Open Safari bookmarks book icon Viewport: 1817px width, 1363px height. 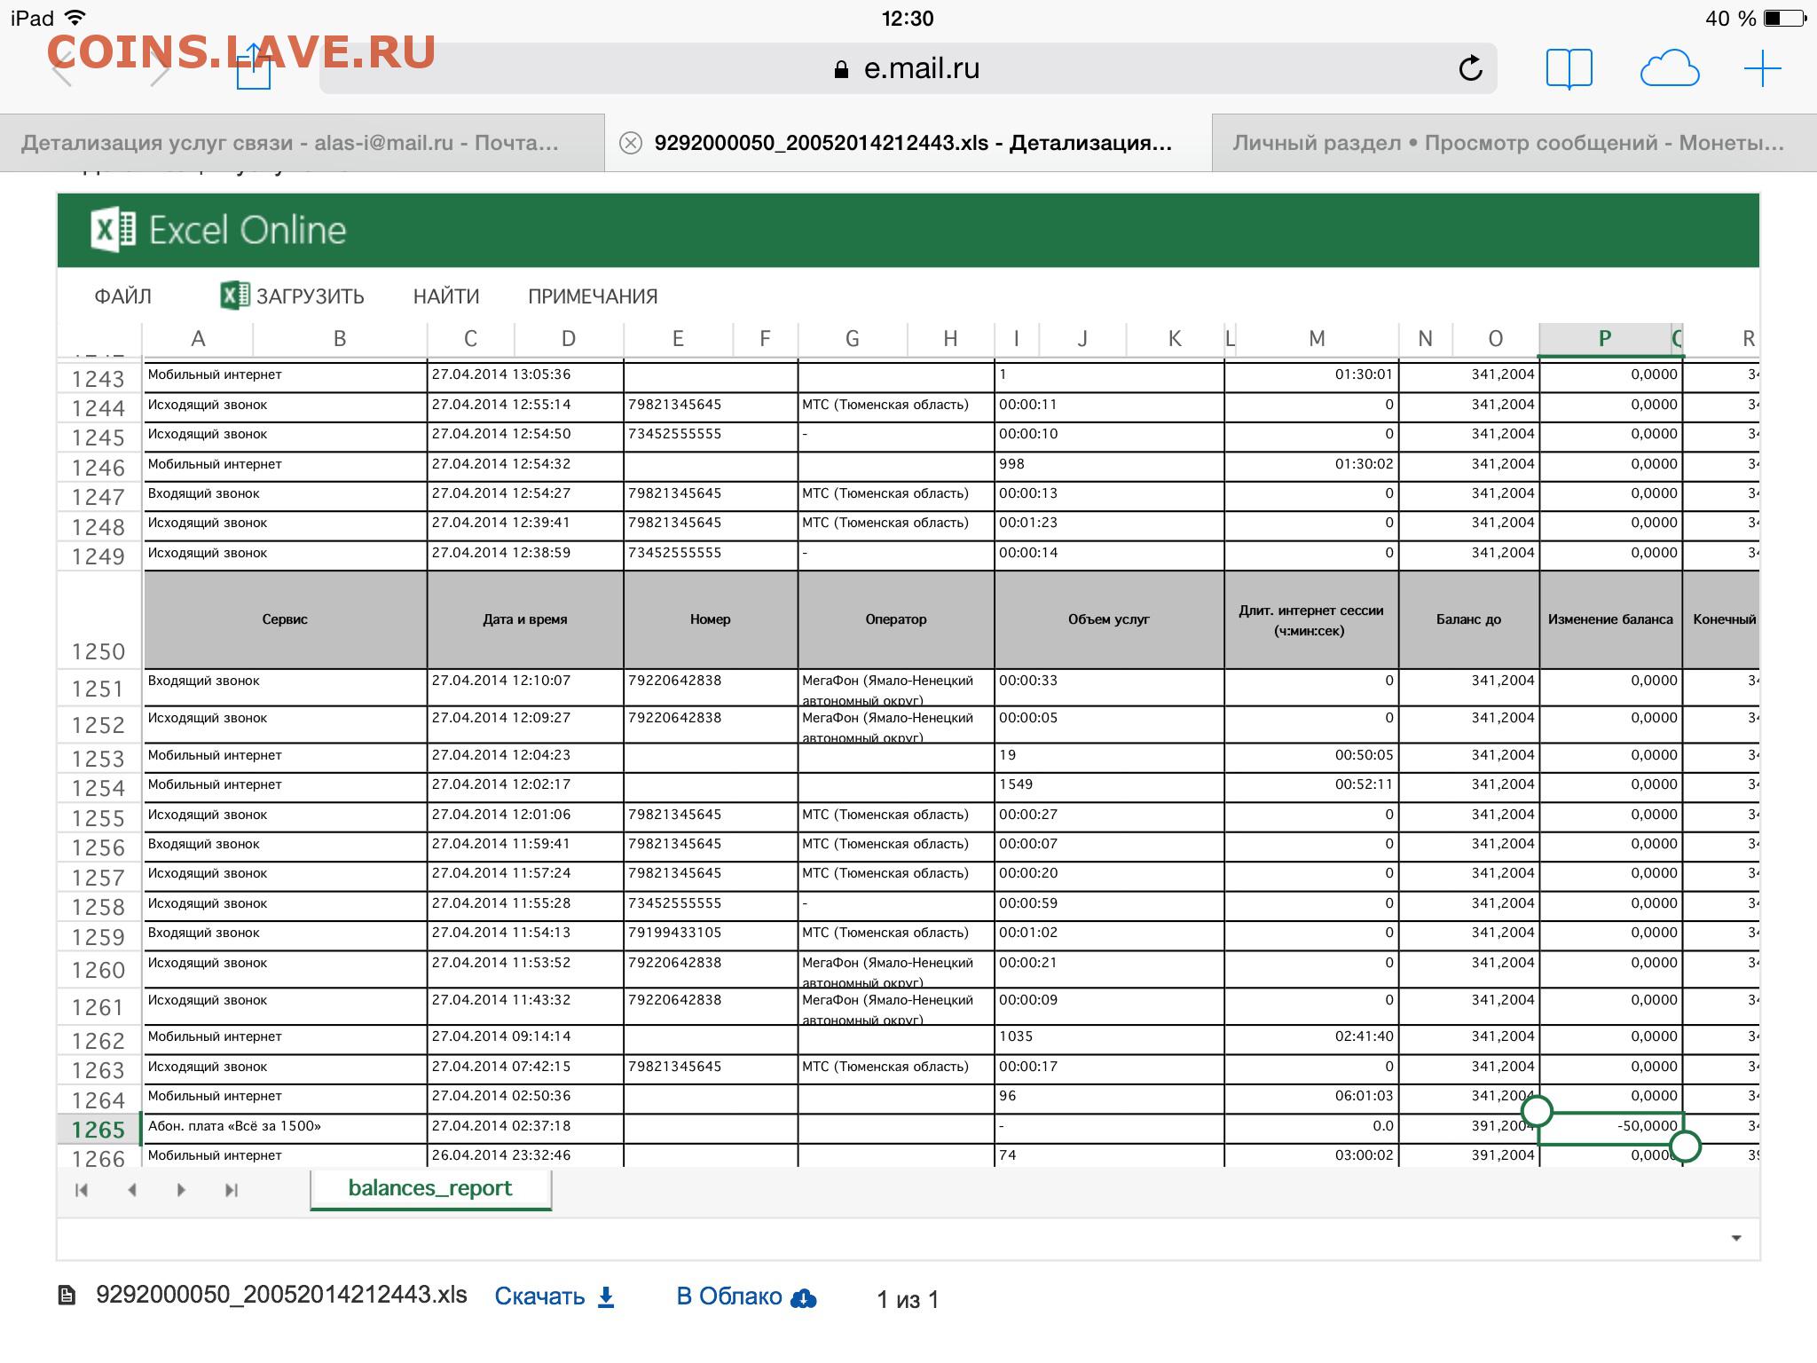[x=1569, y=68]
